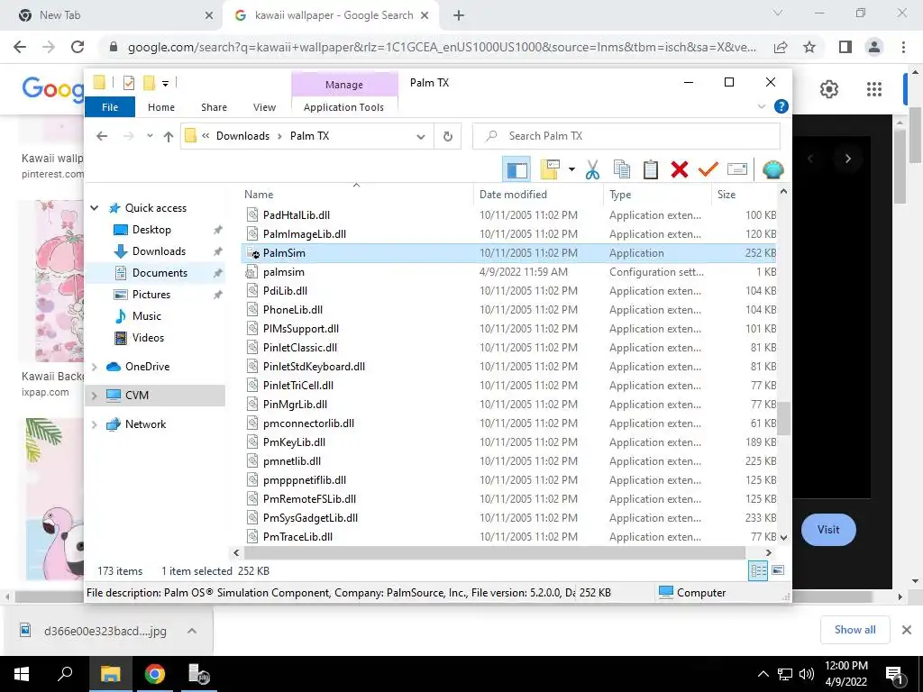Image resolution: width=923 pixels, height=692 pixels.
Task: Select the palmsim configuration settings file
Action: coord(508,272)
